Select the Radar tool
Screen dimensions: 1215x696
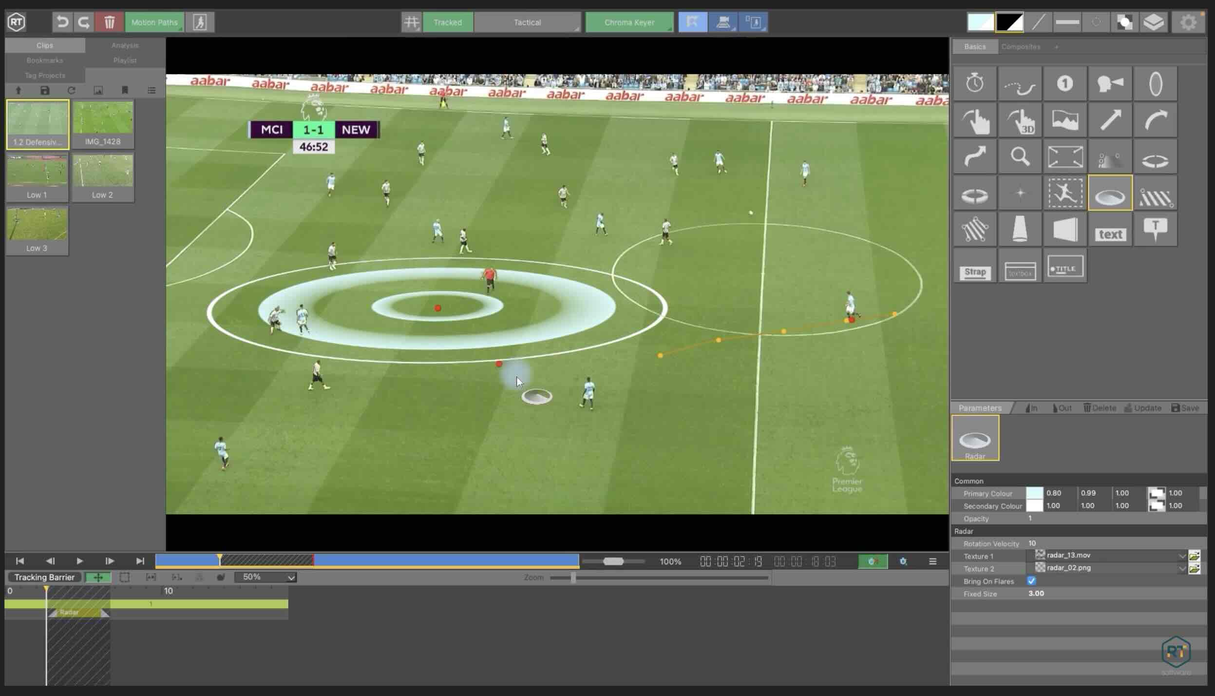tap(1110, 193)
